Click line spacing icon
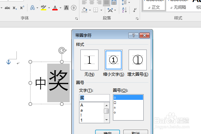 (124, 2)
